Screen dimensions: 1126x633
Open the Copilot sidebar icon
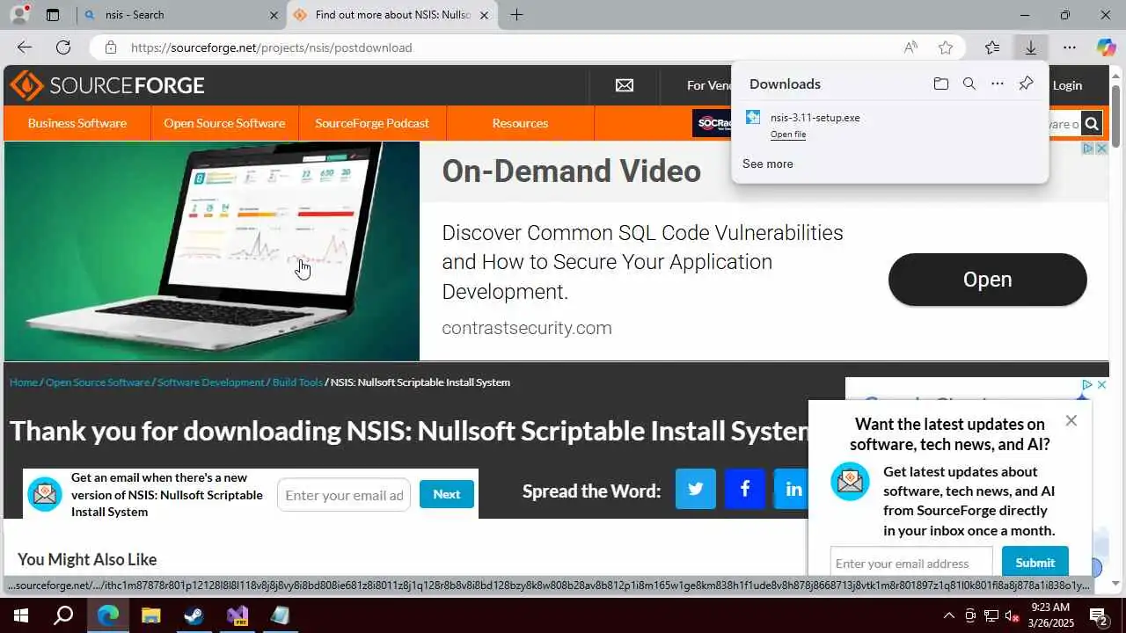(1106, 47)
